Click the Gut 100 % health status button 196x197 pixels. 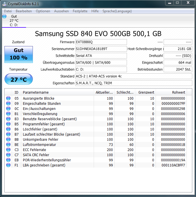[x=19, y=55]
